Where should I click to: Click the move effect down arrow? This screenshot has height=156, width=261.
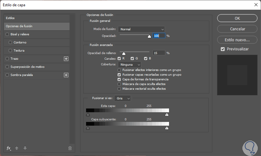[25, 148]
